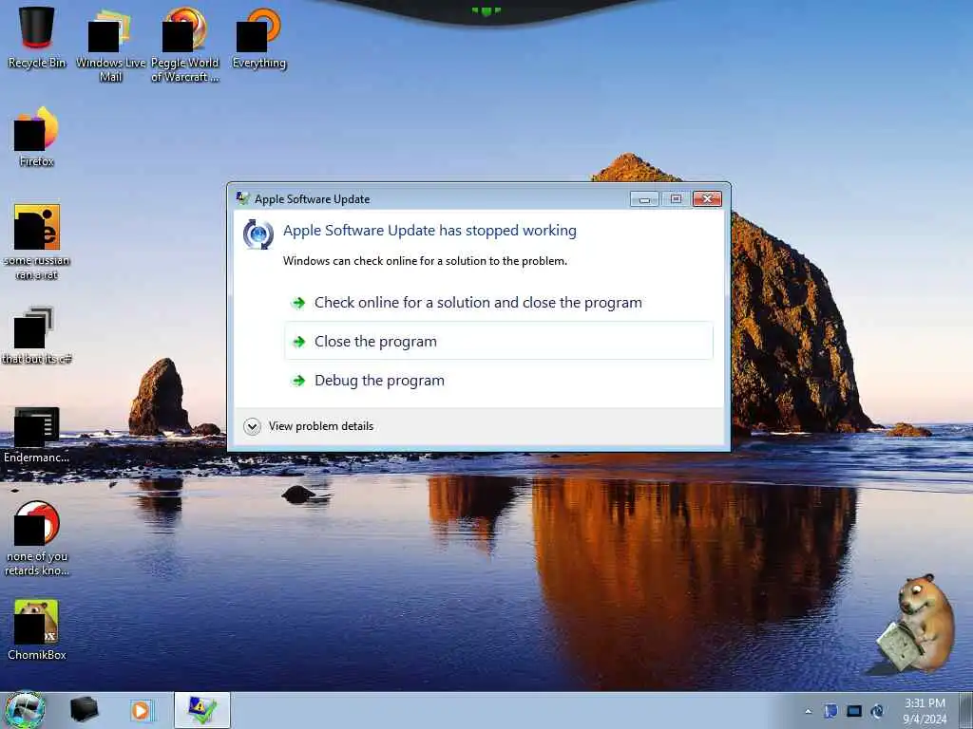Expand View problem details

(x=309, y=426)
